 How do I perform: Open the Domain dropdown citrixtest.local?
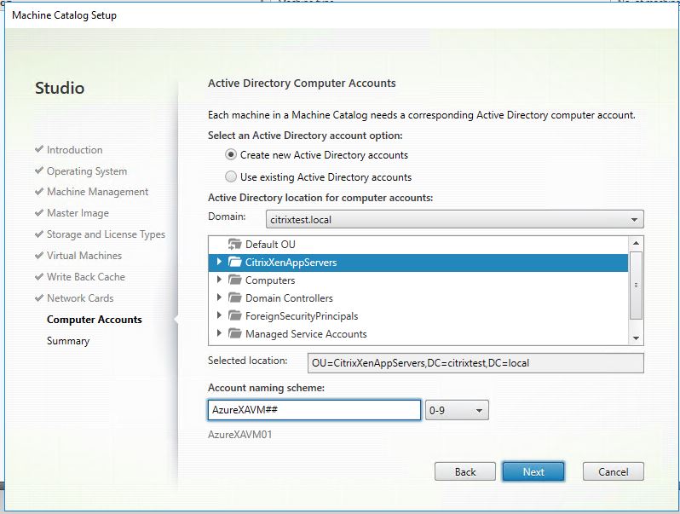coord(454,219)
